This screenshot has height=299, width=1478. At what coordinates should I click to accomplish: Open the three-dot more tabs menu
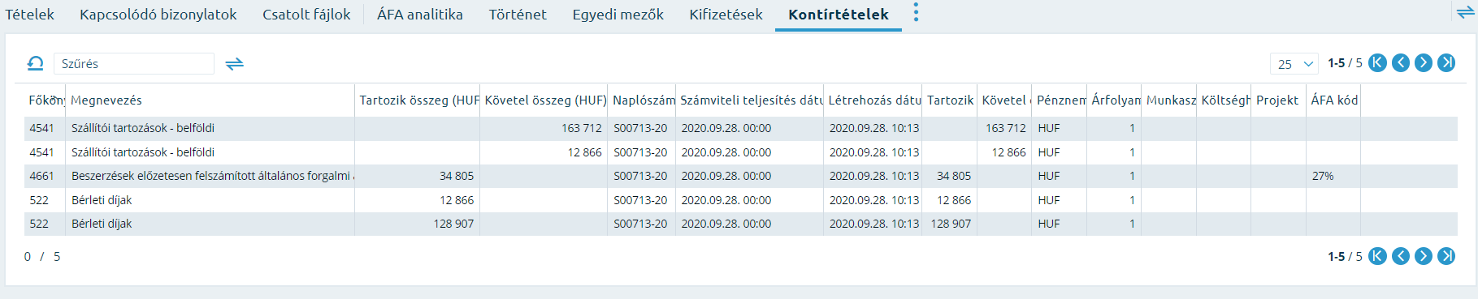[916, 12]
